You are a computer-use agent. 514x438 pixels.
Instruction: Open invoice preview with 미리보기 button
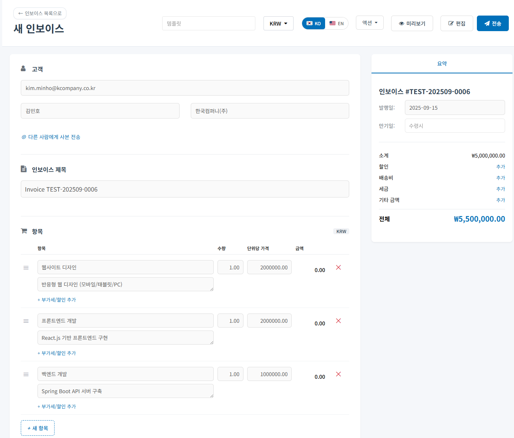(412, 23)
